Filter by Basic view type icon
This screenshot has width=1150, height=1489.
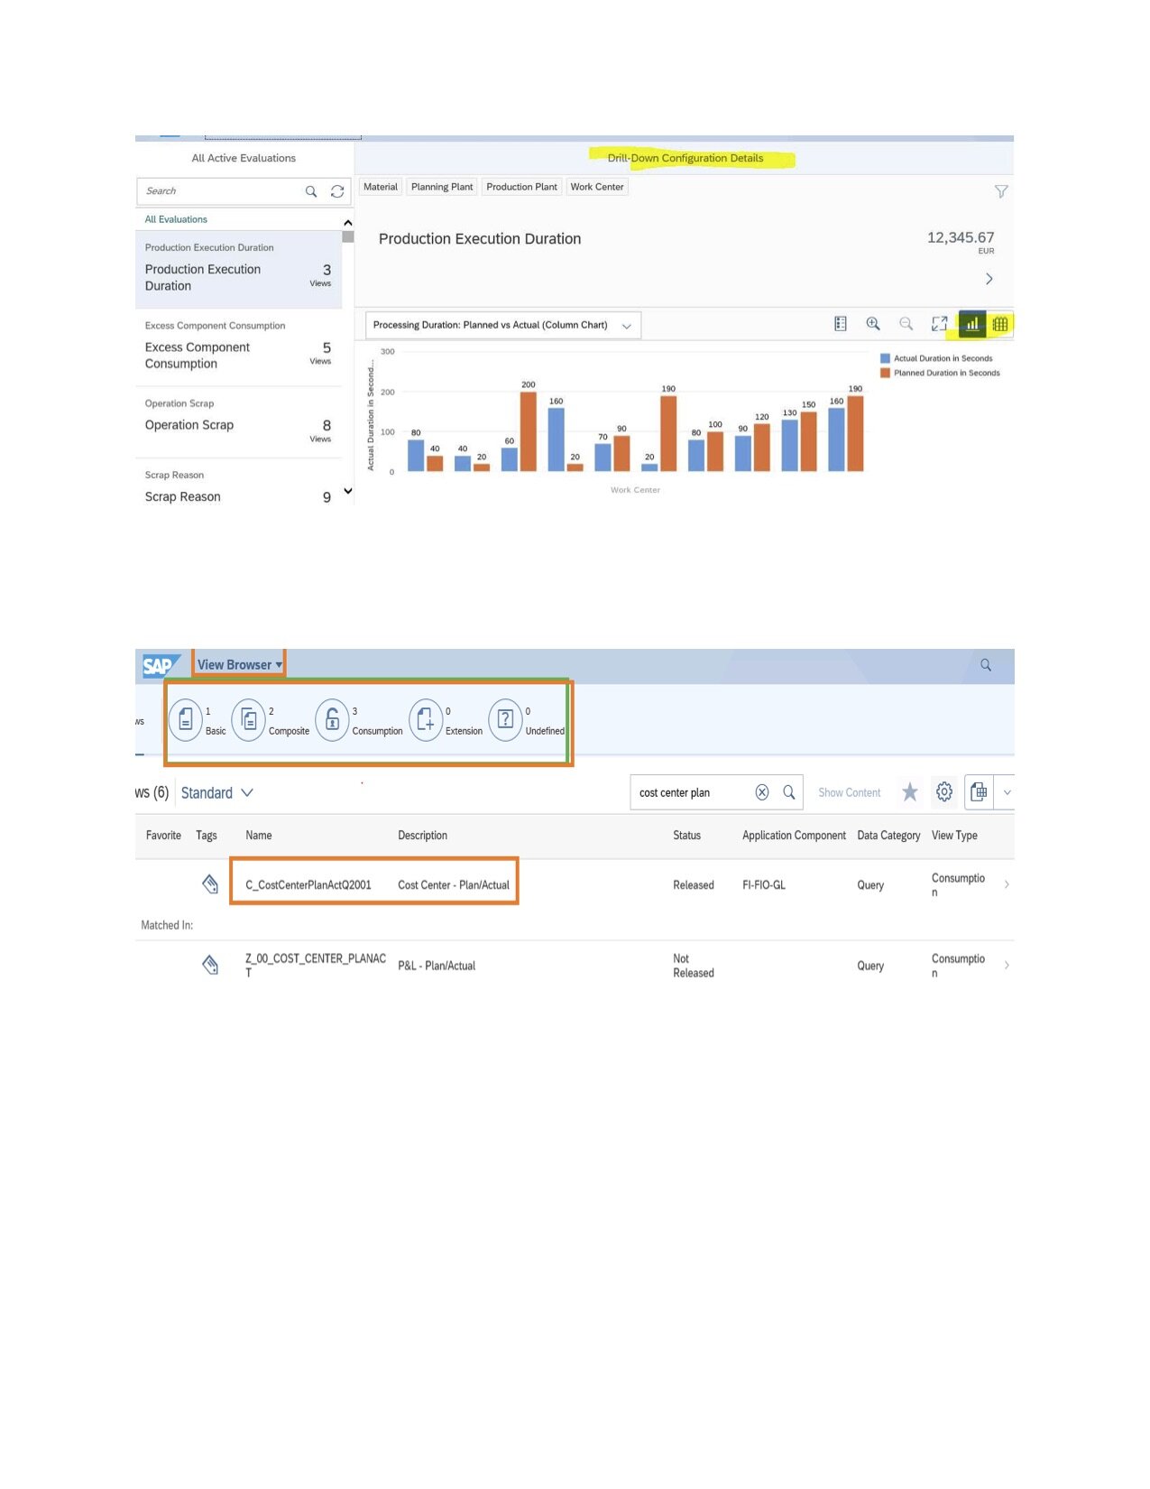186,720
